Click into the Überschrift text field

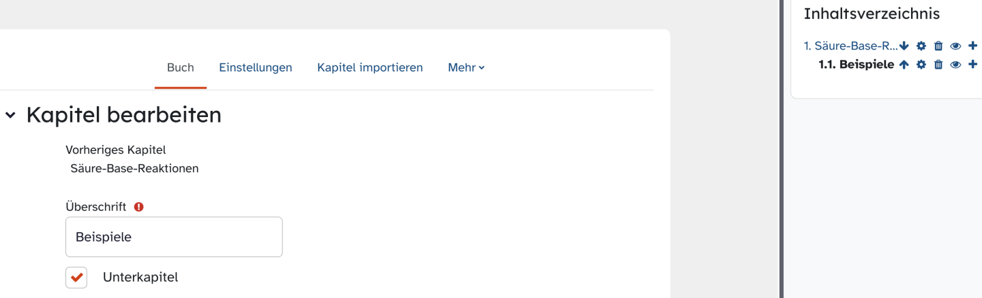point(174,237)
